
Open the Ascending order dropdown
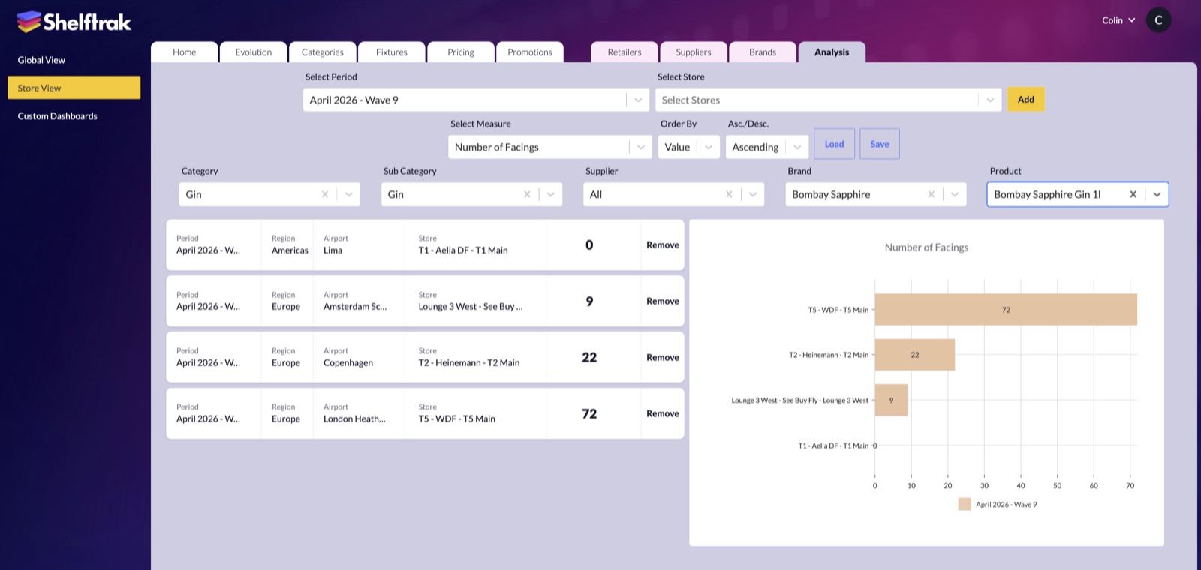pyautogui.click(x=766, y=147)
